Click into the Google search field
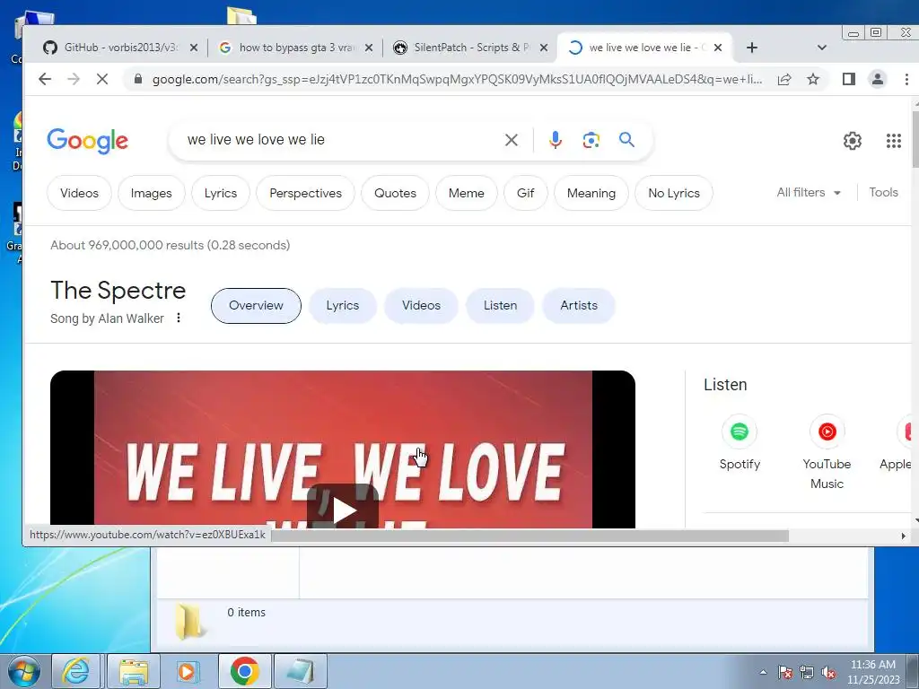Viewport: 919px width, 689px height. pyautogui.click(x=340, y=140)
